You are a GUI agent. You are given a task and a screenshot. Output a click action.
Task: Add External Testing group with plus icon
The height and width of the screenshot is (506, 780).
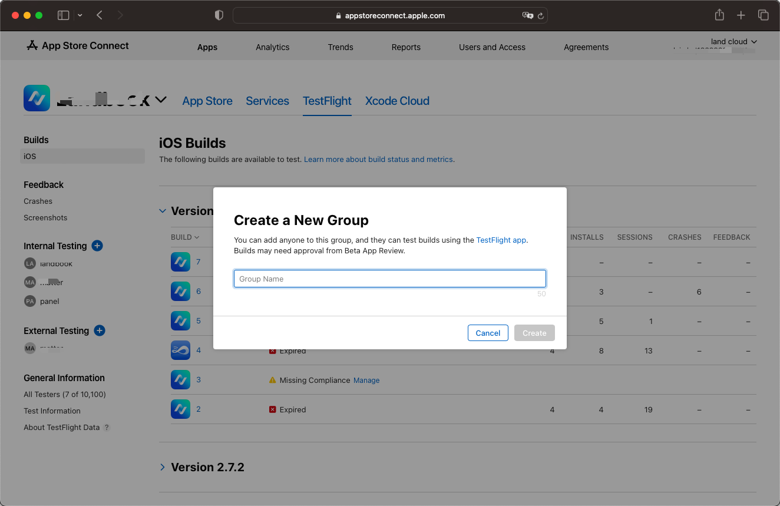coord(100,330)
